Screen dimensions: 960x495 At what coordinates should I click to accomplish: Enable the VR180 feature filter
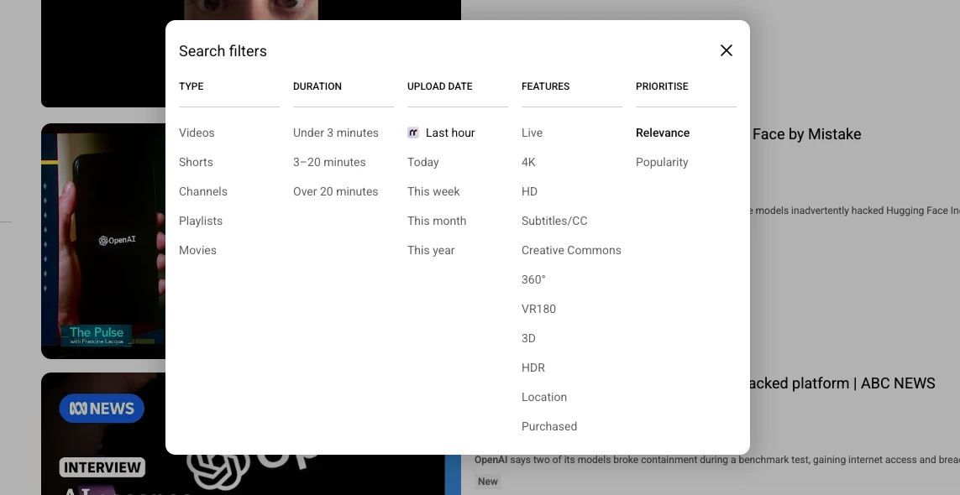pos(538,309)
